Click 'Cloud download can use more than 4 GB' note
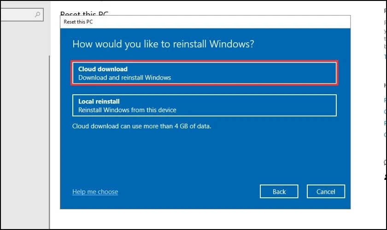The width and height of the screenshot is (387, 230). 142,126
